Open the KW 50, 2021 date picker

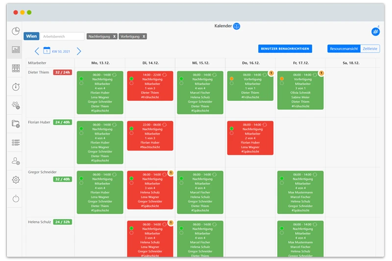point(57,51)
